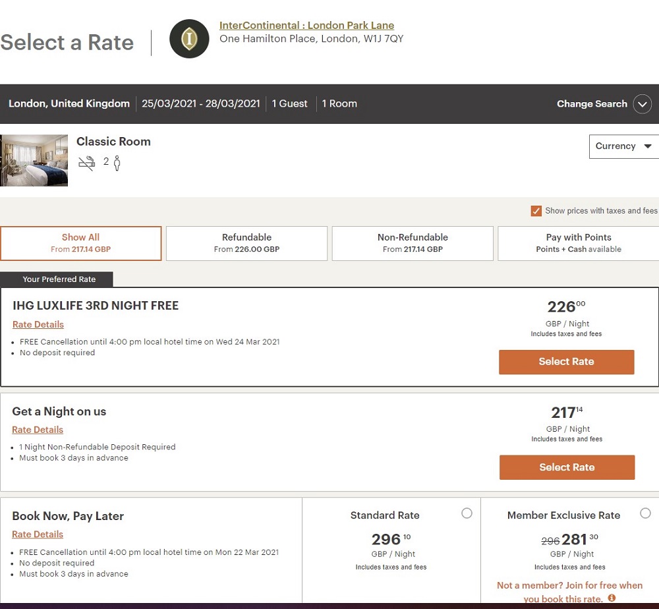This screenshot has width=659, height=609.
Task: Click the Classic Room heading
Action: click(x=113, y=142)
